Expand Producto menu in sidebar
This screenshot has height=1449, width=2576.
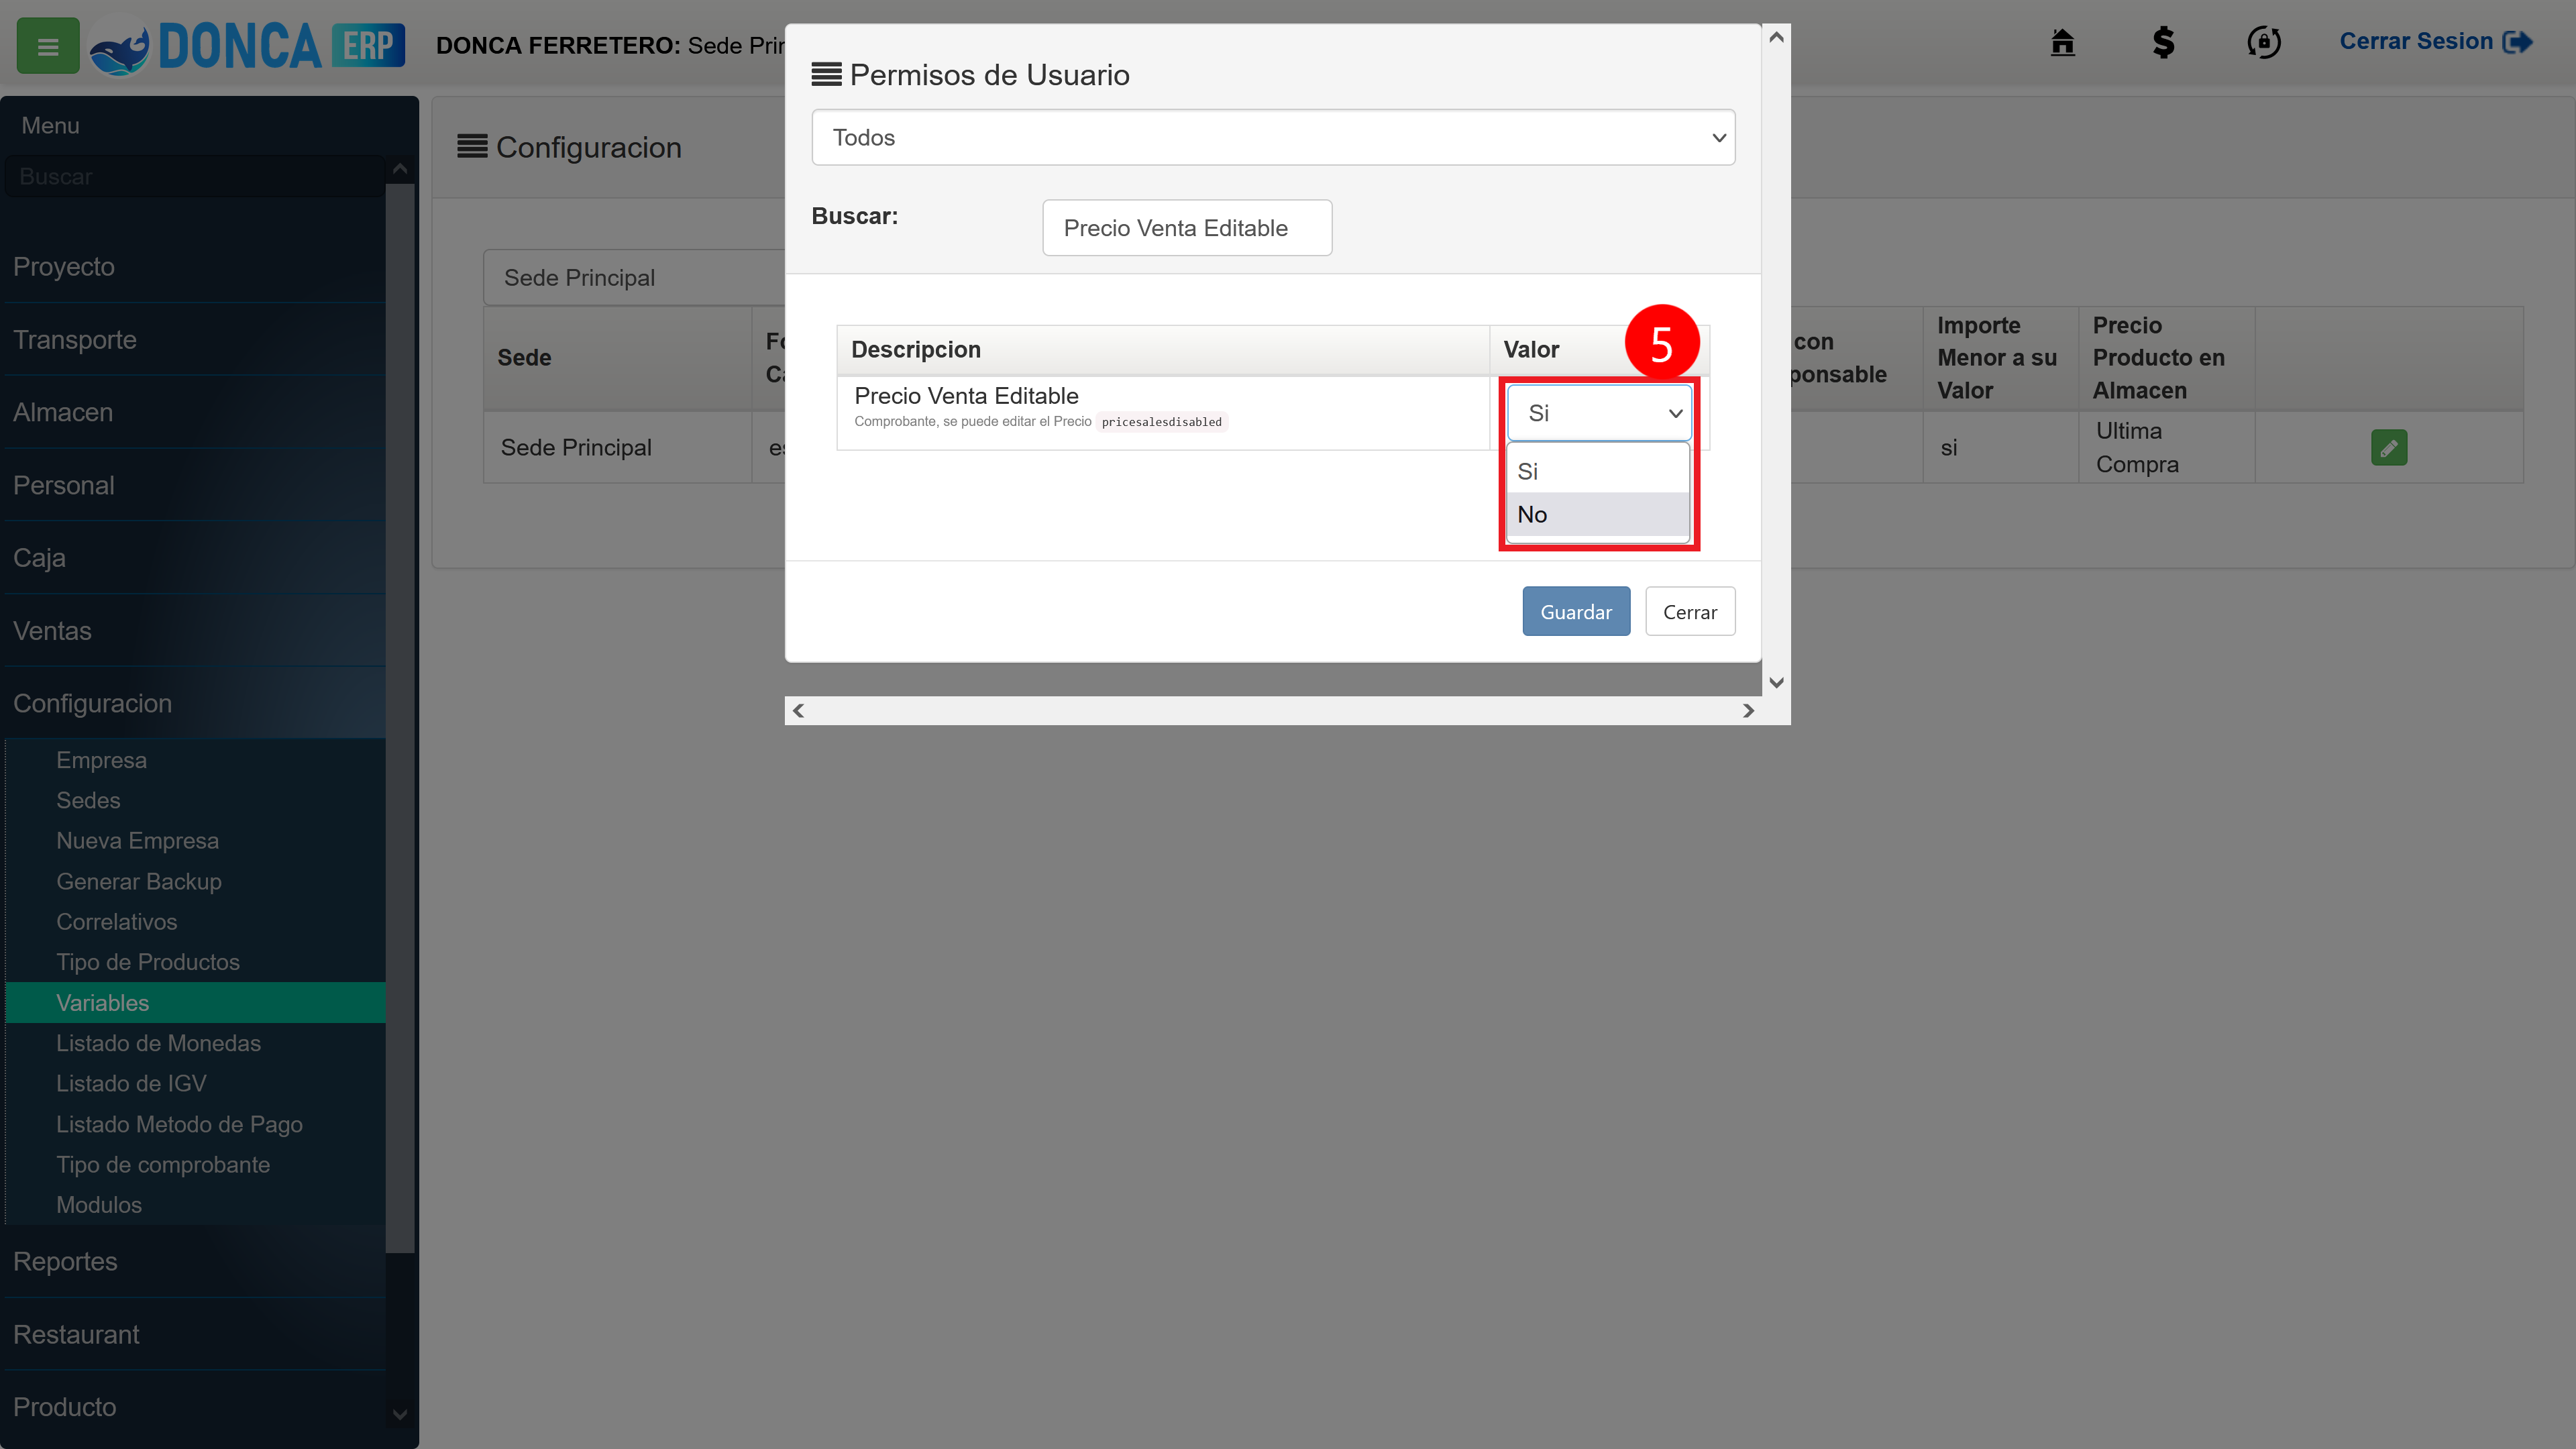pyautogui.click(x=195, y=1408)
